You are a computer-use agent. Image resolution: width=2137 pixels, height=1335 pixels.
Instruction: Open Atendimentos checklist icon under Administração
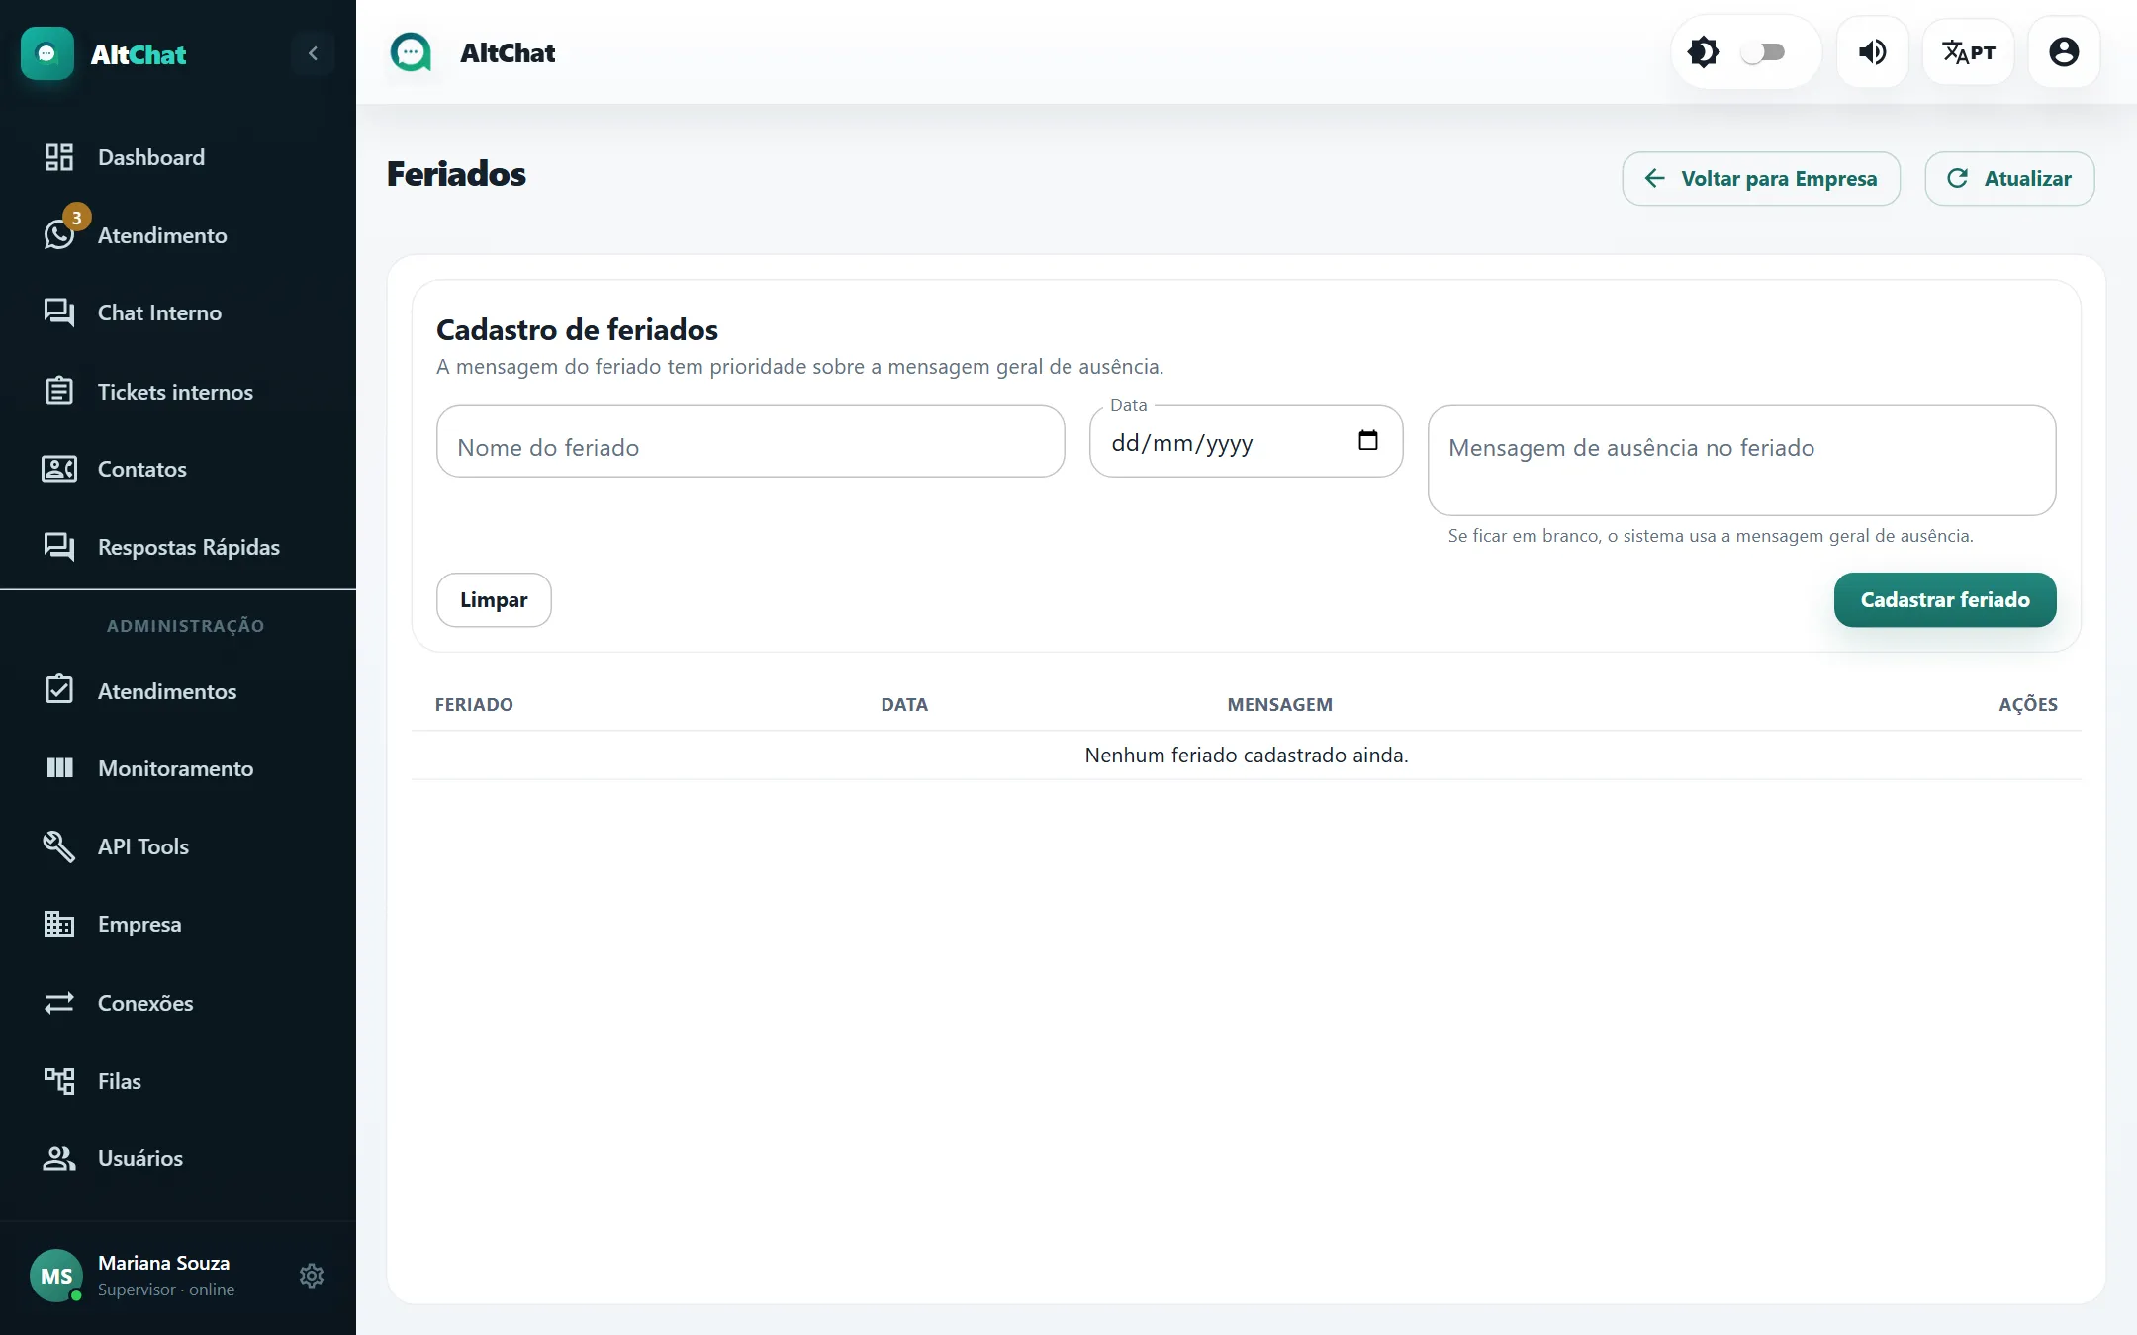point(59,689)
